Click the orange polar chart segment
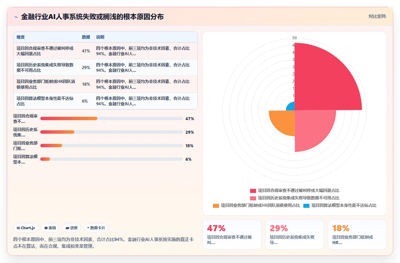 click(x=284, y=120)
